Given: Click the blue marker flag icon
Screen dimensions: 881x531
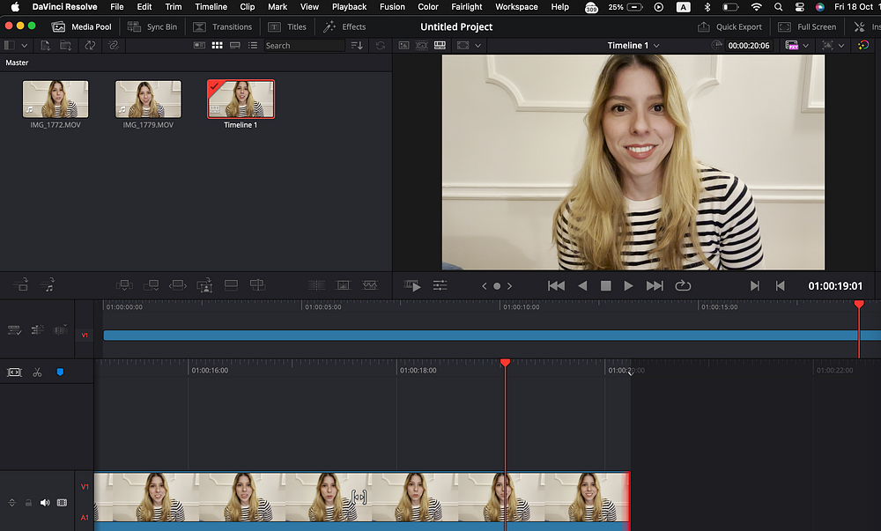Looking at the screenshot, I should (60, 372).
